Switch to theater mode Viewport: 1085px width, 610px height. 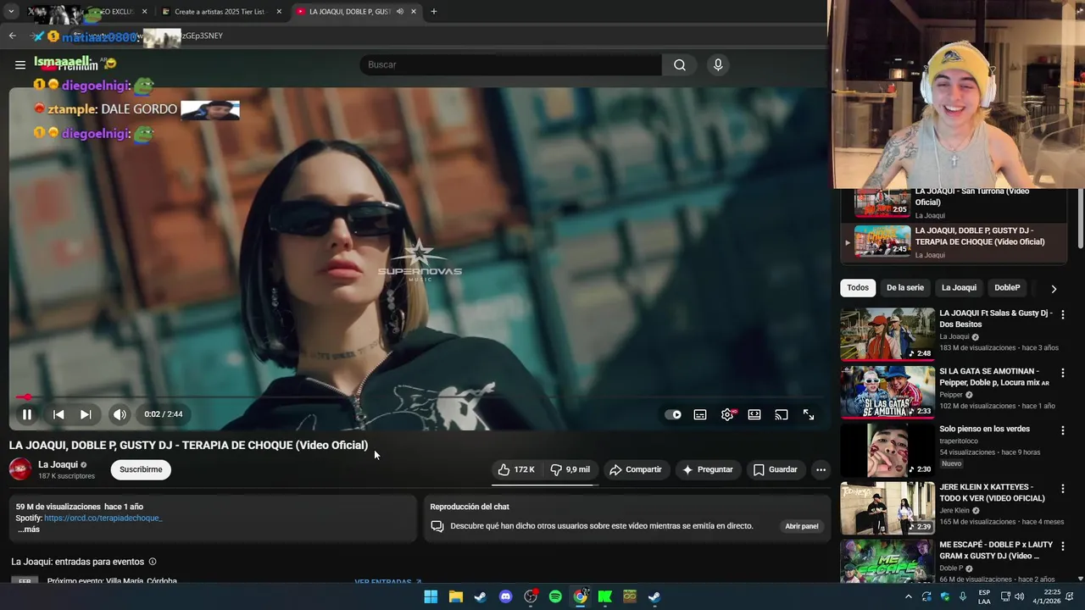click(x=754, y=414)
